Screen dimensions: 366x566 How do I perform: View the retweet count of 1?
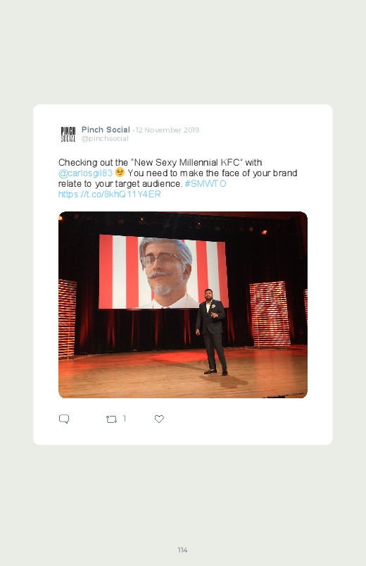(125, 419)
